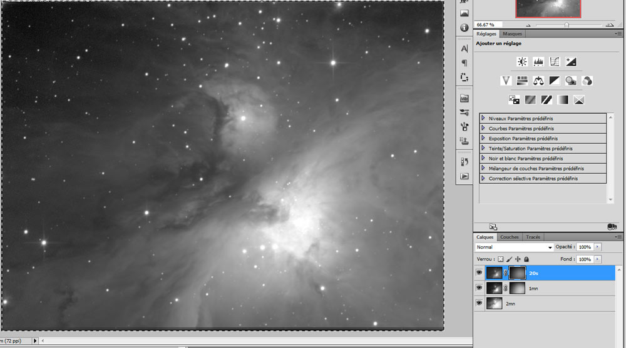The width and height of the screenshot is (626, 348).
Task: Toggle lock position icon
Action: coord(518,259)
